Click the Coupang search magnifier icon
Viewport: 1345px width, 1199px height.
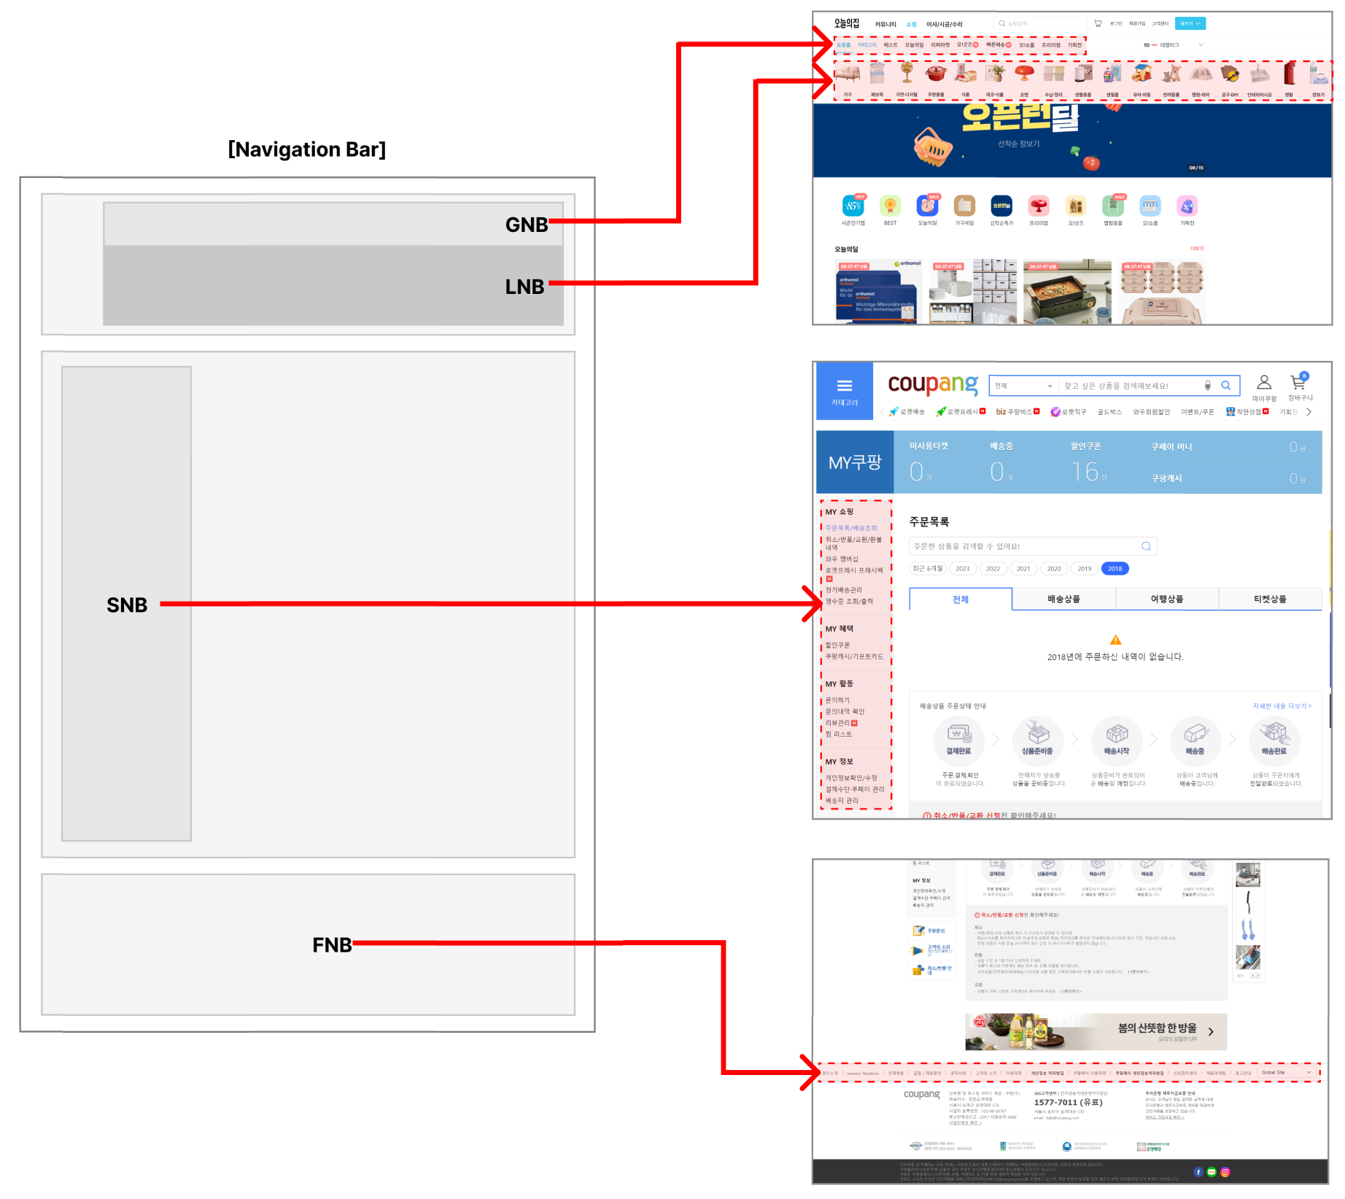click(x=1226, y=385)
